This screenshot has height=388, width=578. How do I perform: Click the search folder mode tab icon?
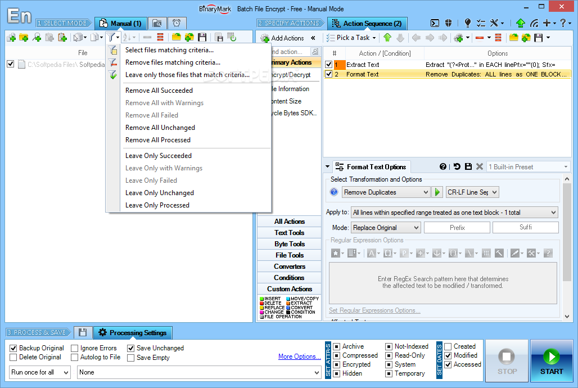[x=157, y=23]
